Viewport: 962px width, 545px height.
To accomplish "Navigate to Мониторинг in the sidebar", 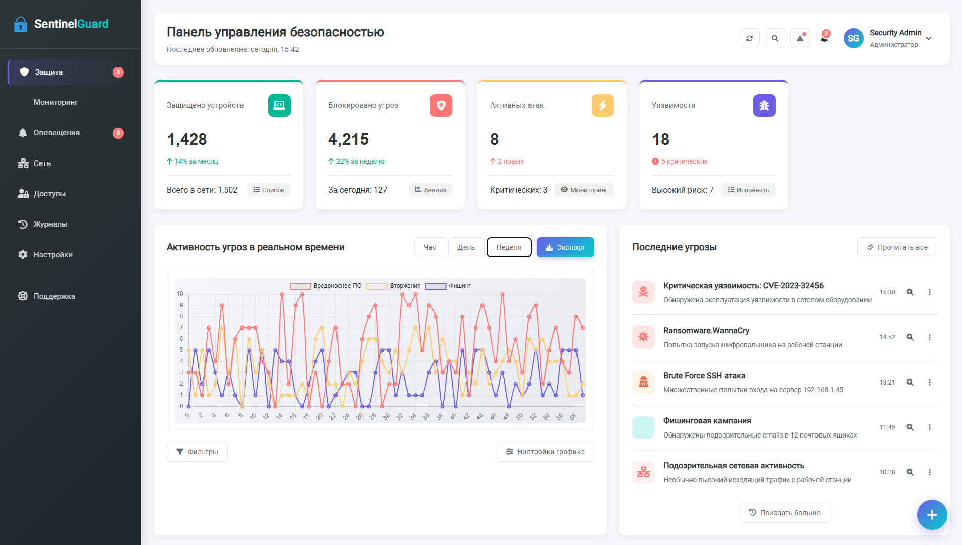I will [x=56, y=102].
